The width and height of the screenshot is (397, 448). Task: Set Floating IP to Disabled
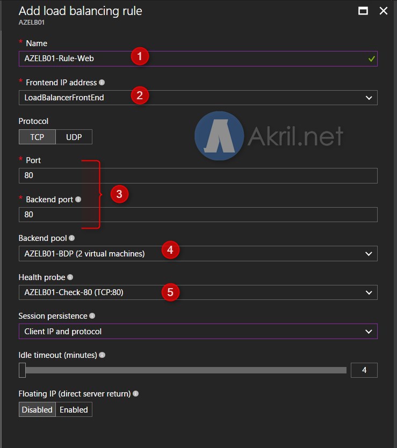pyautogui.click(x=37, y=410)
